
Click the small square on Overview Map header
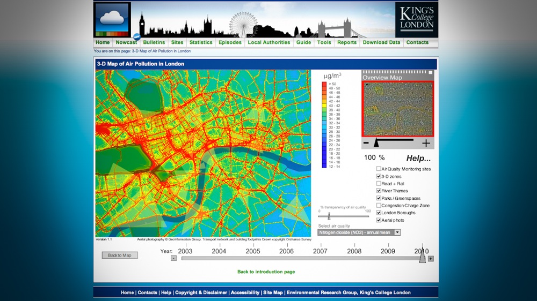[430, 72]
